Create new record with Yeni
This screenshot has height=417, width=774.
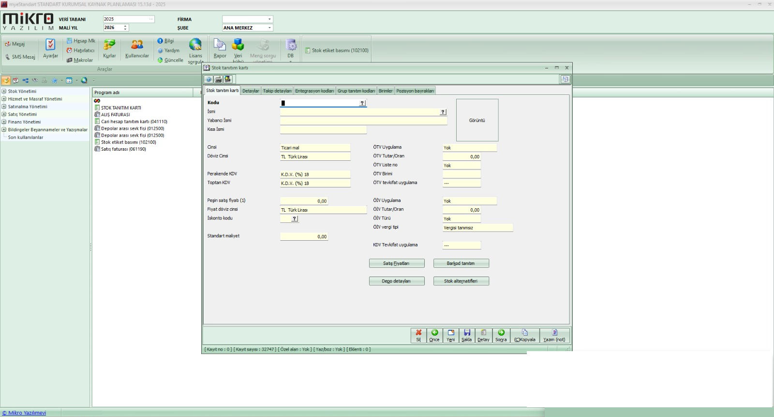point(451,336)
